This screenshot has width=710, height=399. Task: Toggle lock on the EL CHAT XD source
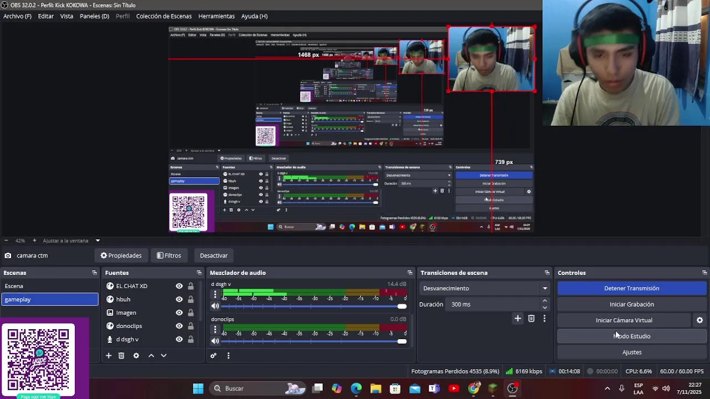point(191,286)
